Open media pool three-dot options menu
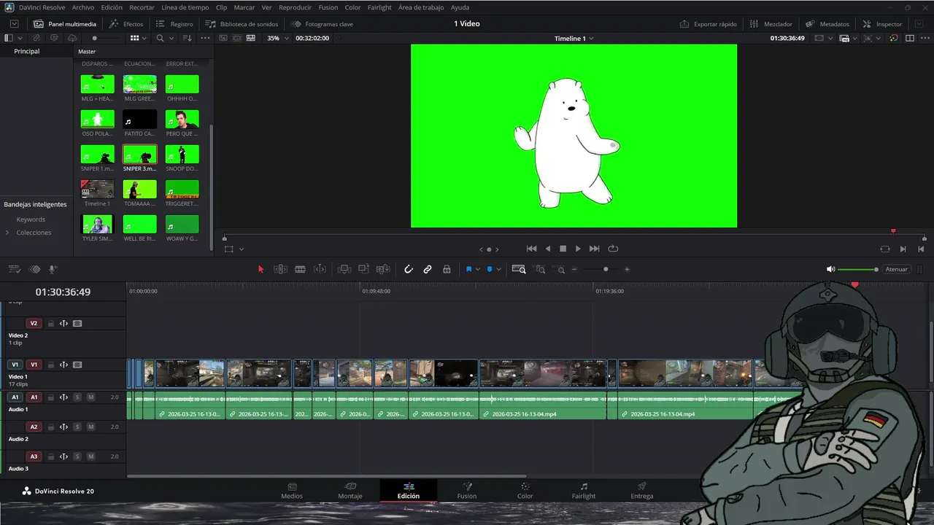The height and width of the screenshot is (525, 934). [205, 38]
